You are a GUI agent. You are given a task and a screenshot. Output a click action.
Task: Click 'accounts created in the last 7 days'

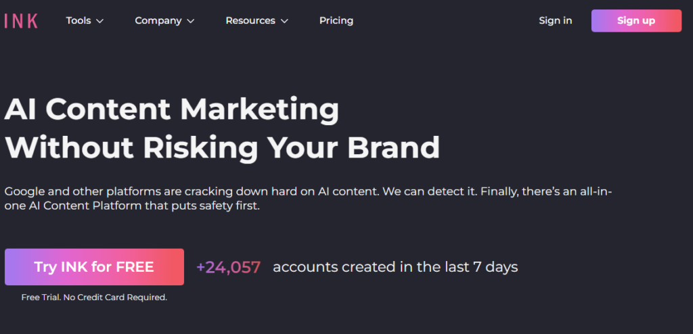395,267
